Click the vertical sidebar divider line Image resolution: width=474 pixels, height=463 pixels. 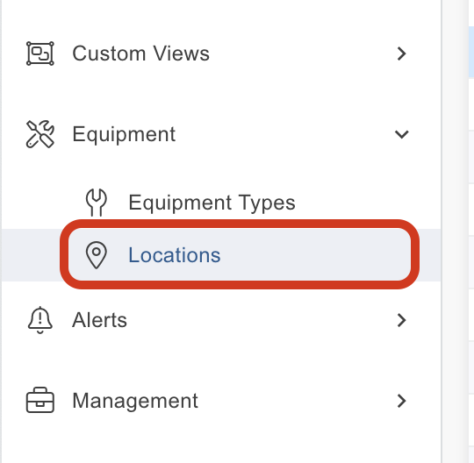click(x=442, y=231)
